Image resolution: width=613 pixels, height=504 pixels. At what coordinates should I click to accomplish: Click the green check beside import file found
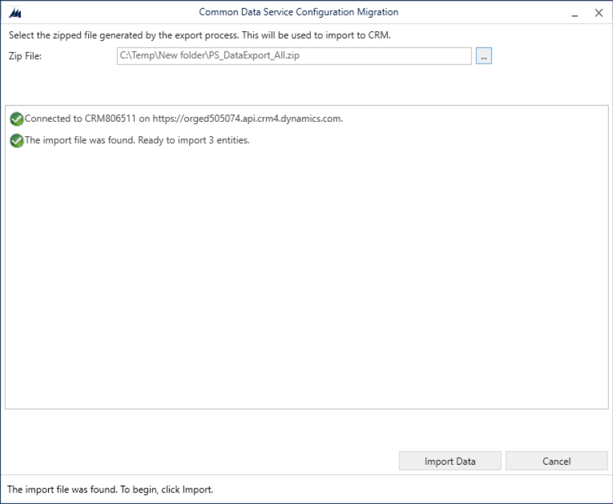(17, 140)
